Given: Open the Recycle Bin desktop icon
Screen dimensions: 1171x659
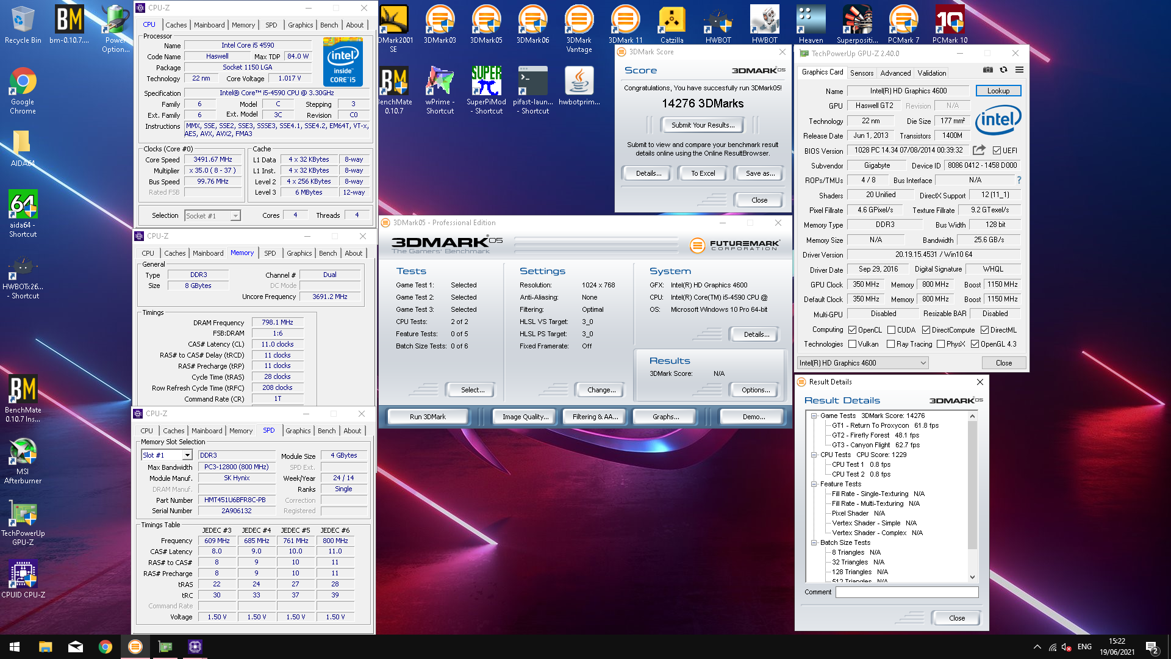Looking at the screenshot, I should click(x=23, y=24).
